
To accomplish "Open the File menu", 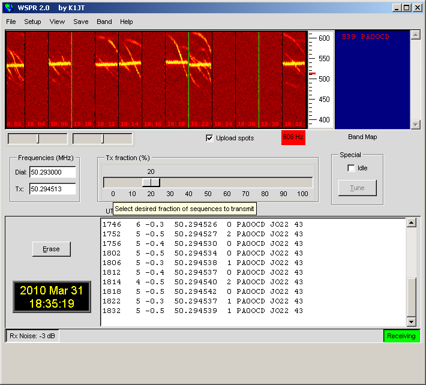I will click(x=11, y=22).
